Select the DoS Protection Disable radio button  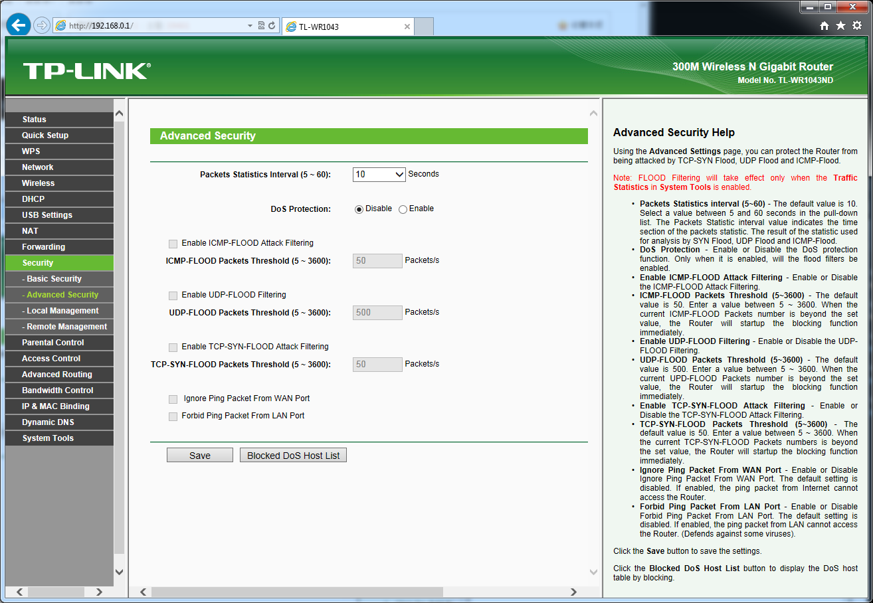pos(359,209)
